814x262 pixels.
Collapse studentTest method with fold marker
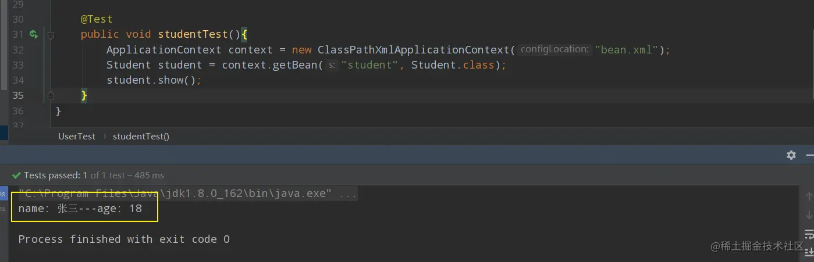point(51,35)
